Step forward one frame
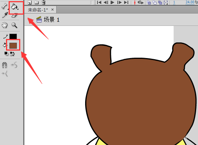Viewport: 198px width, 145px height. pyautogui.click(x=119, y=2)
